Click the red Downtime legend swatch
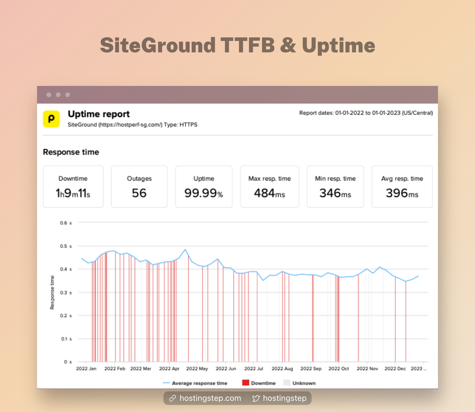Image resolution: width=475 pixels, height=412 pixels. point(245,383)
